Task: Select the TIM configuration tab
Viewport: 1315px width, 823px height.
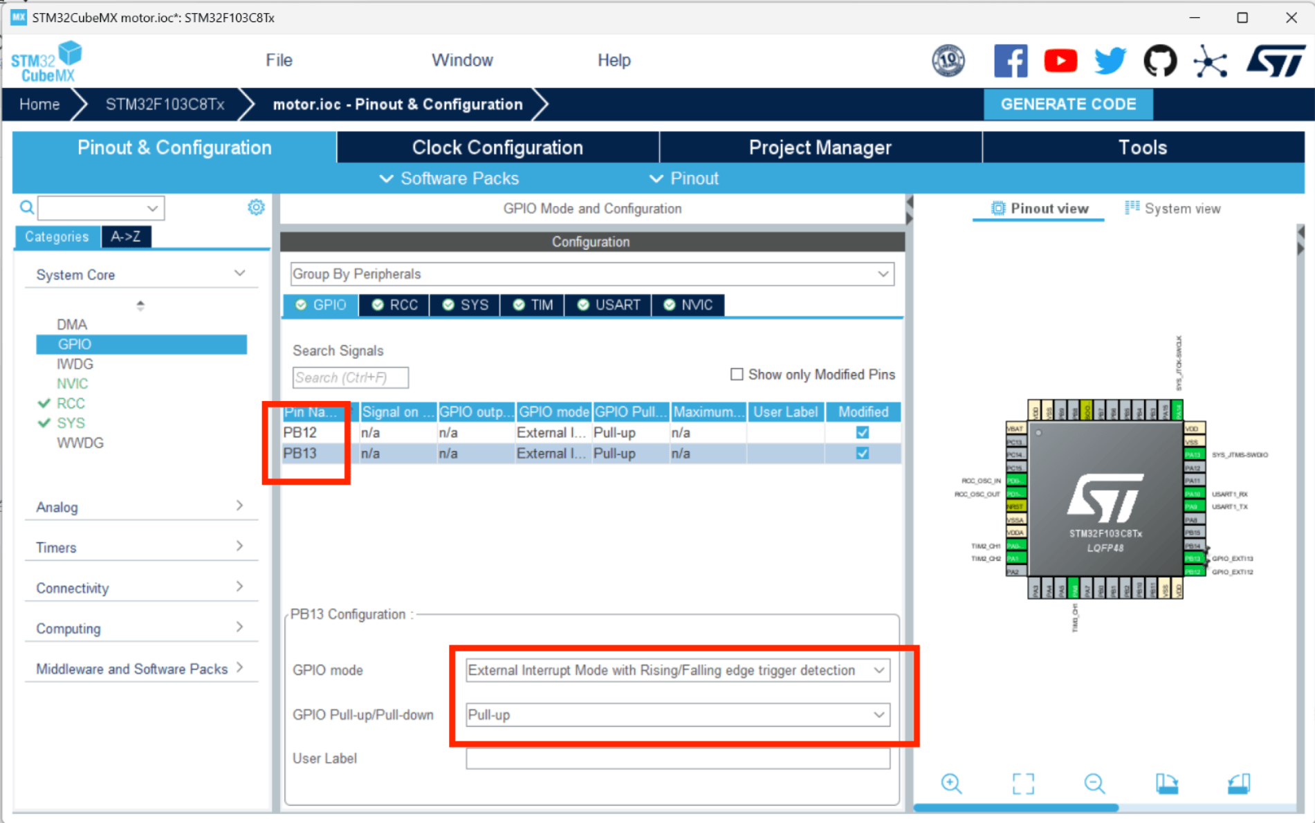Action: [532, 305]
